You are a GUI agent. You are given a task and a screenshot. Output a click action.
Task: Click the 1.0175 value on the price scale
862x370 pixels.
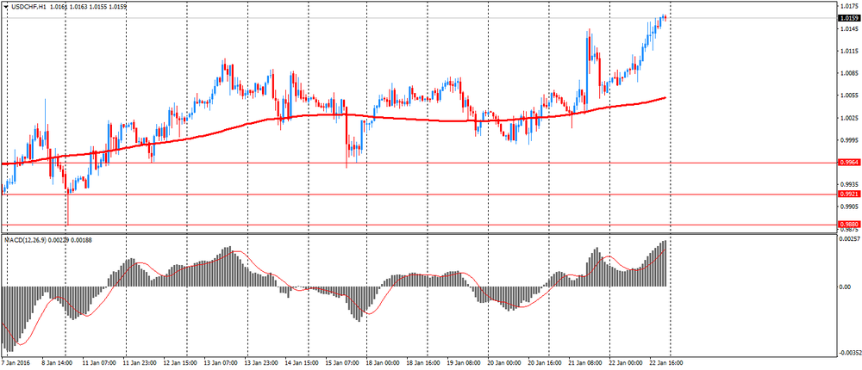coord(847,6)
